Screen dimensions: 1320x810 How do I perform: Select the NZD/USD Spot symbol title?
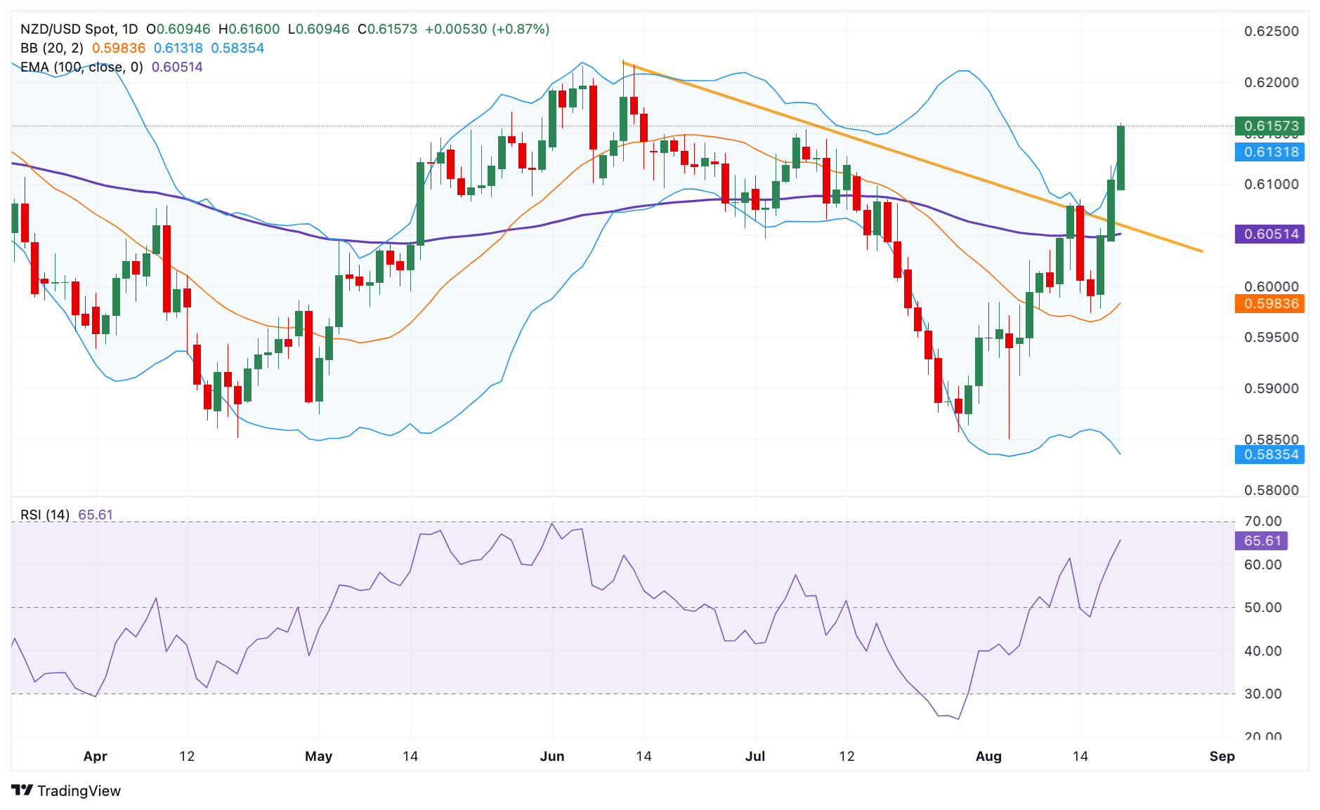(x=79, y=29)
